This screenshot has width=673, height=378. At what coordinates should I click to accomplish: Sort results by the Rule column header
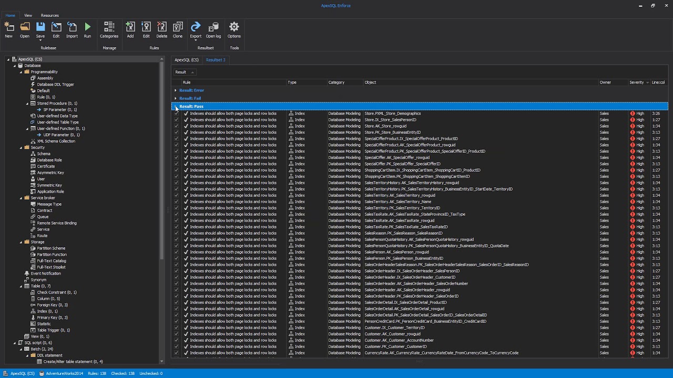point(233,82)
